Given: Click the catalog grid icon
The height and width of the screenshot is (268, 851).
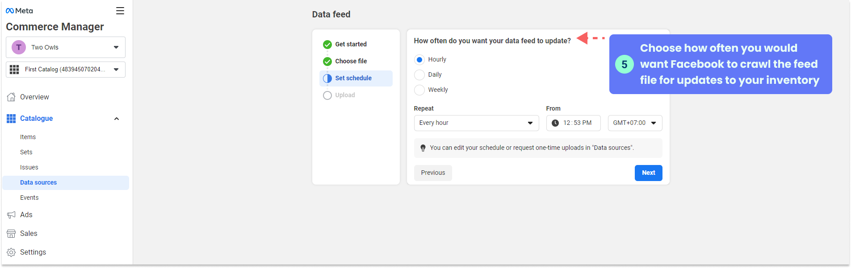Looking at the screenshot, I should pyautogui.click(x=14, y=70).
